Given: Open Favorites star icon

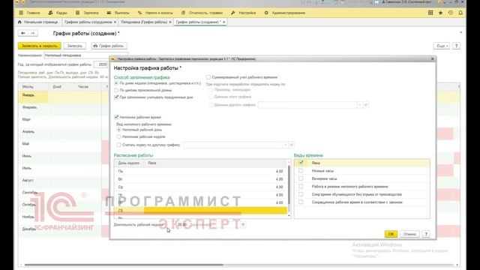Looking at the screenshot, I should coord(440,13).
